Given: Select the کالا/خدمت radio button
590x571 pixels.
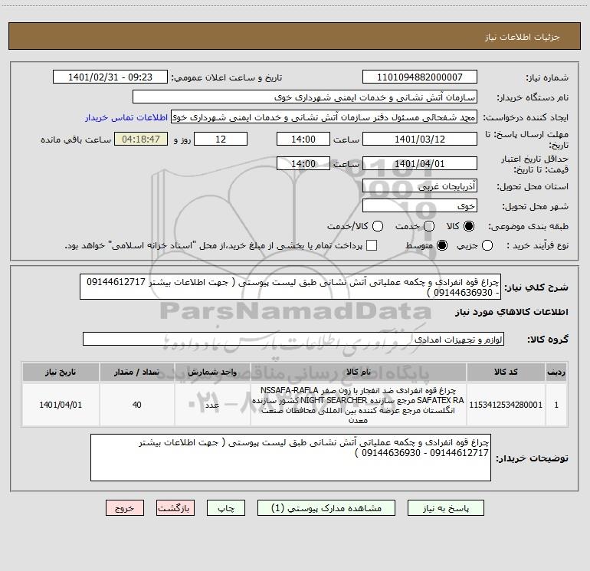Looking at the screenshot, I should tap(378, 226).
